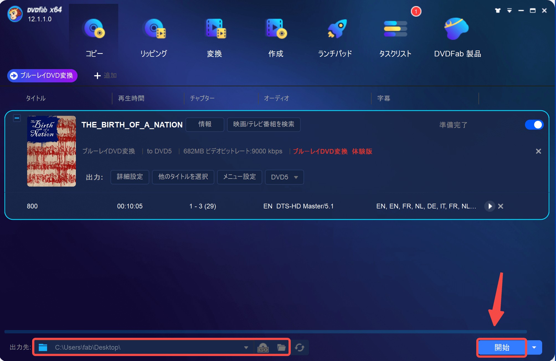Switch to the リッピング module
This screenshot has height=361, width=556.
[x=154, y=38]
